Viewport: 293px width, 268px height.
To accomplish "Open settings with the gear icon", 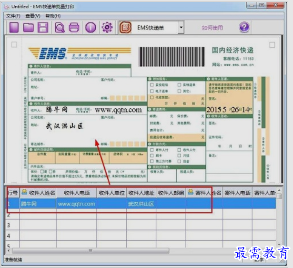I will pos(107,28).
